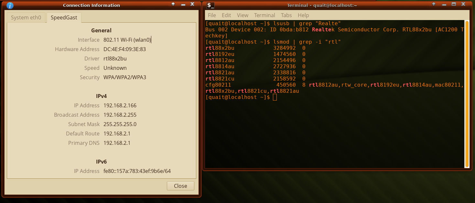Switch to the System eth0 tab

pyautogui.click(x=26, y=17)
